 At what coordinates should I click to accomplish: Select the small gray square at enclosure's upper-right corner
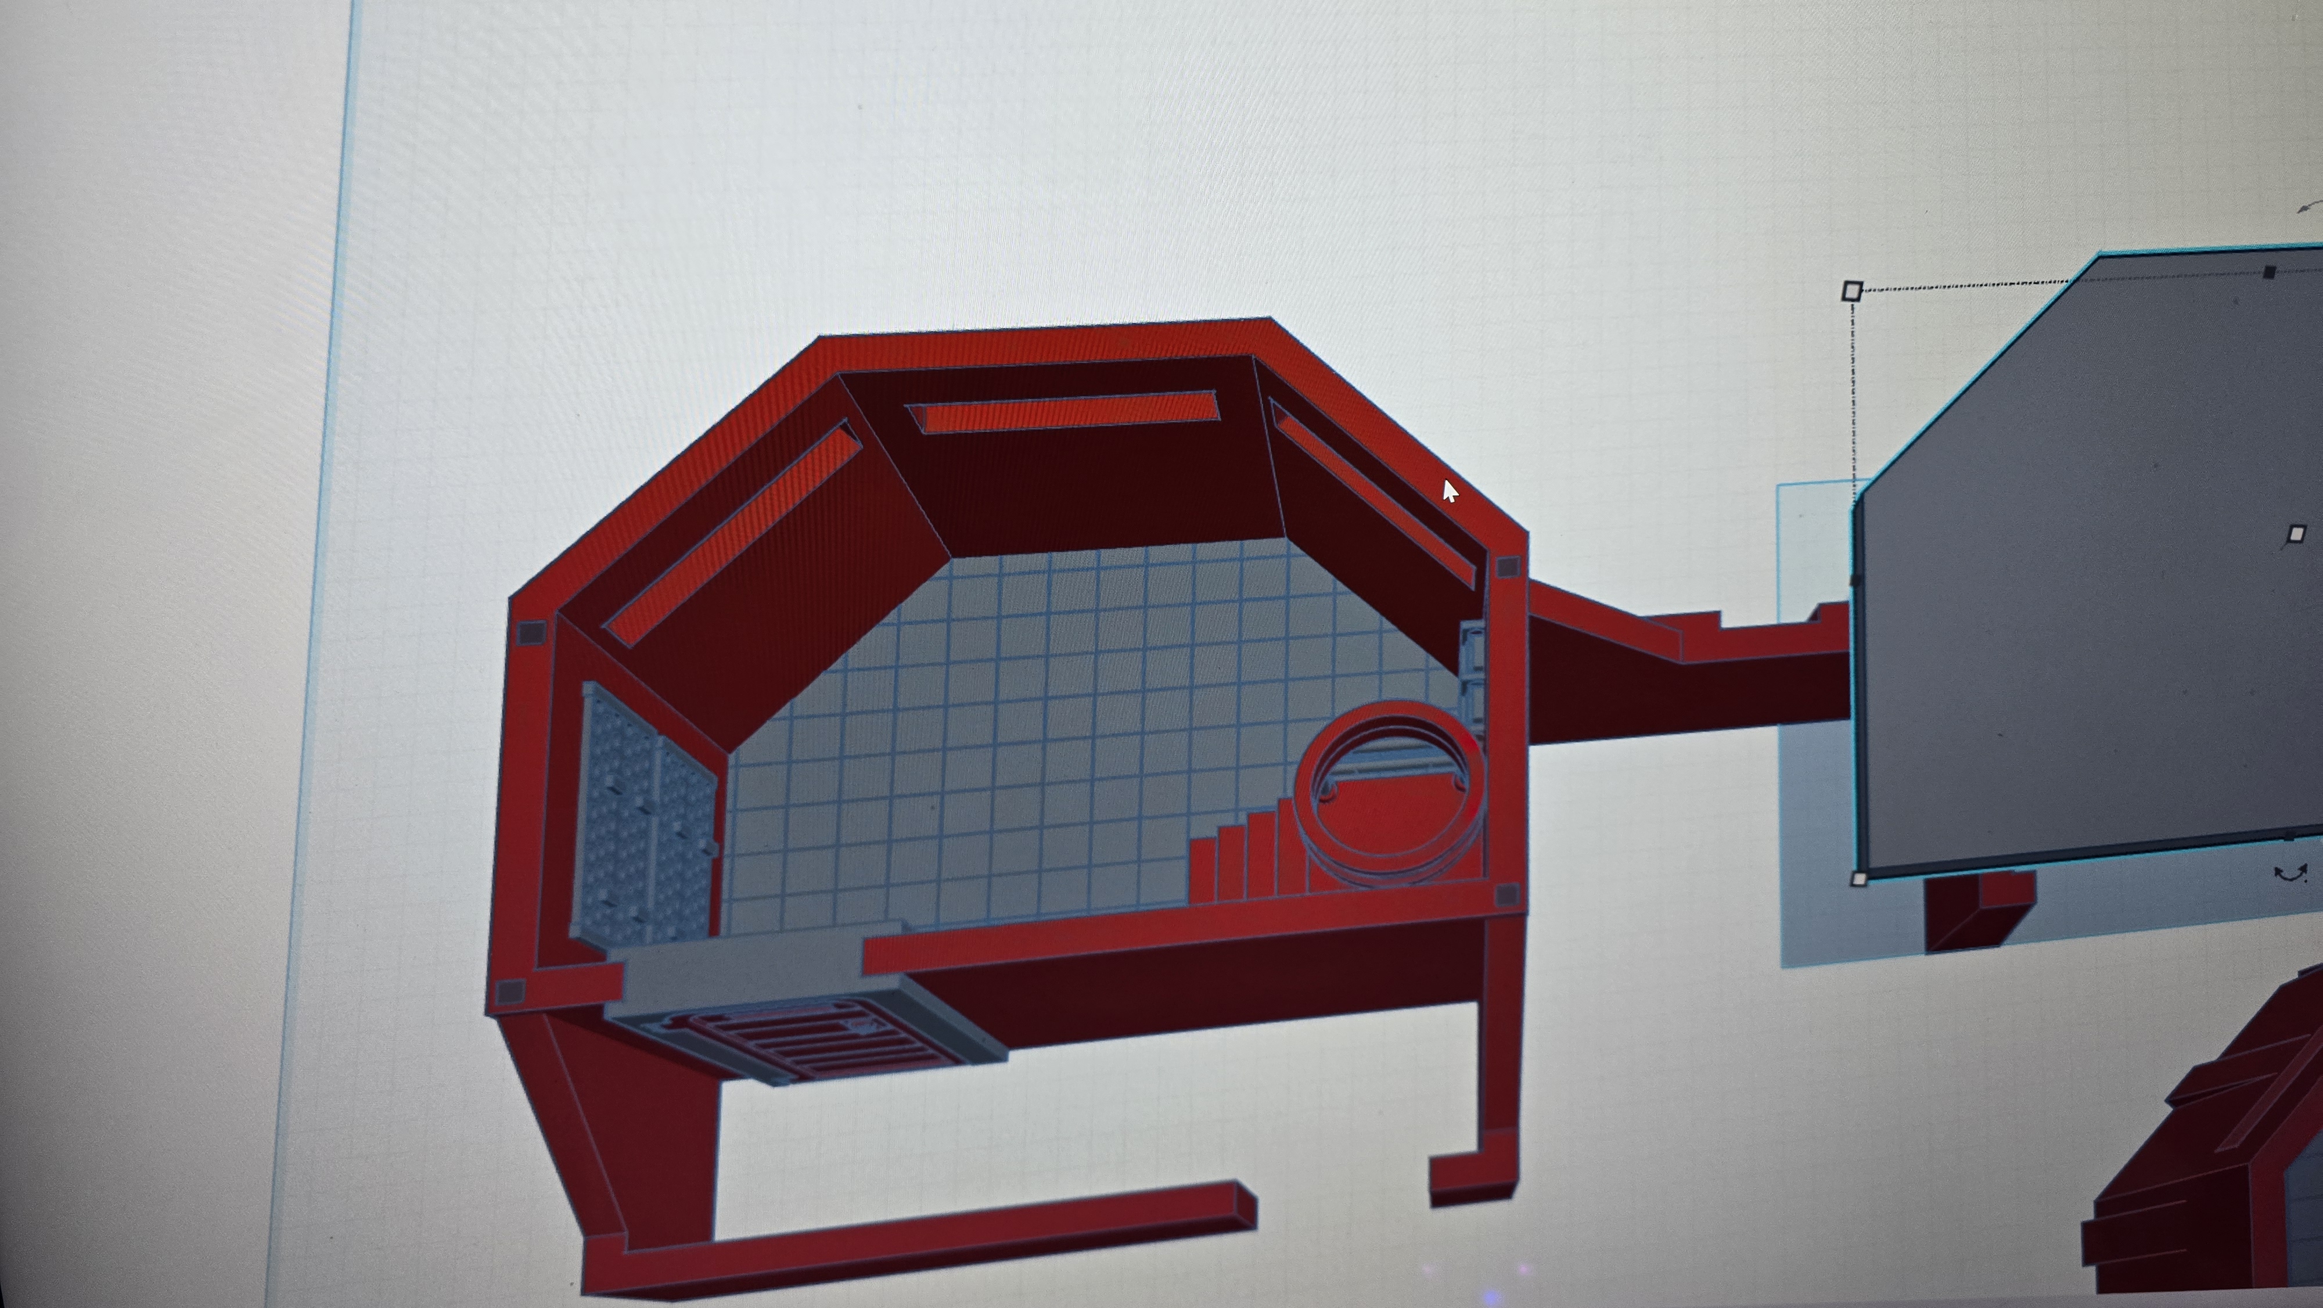click(1507, 567)
